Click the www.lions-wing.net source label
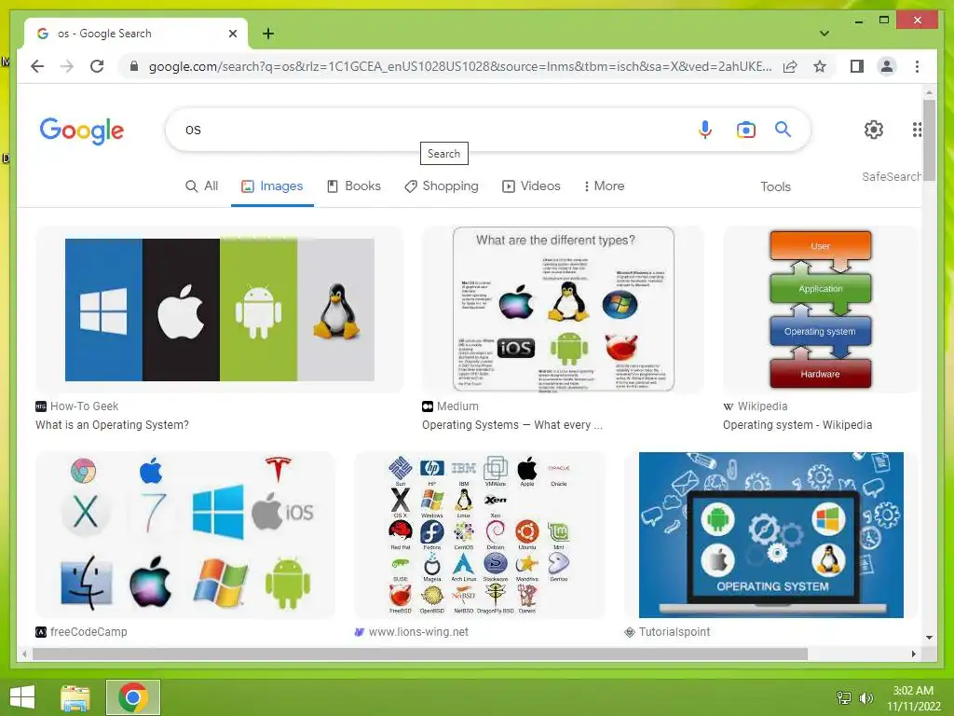Screen dimensions: 954x716 click(418, 632)
